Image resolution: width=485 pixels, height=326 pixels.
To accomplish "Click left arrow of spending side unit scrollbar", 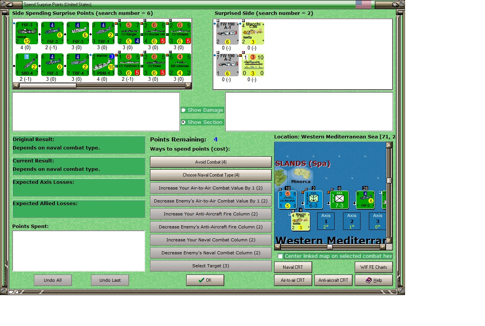I will tap(16, 86).
